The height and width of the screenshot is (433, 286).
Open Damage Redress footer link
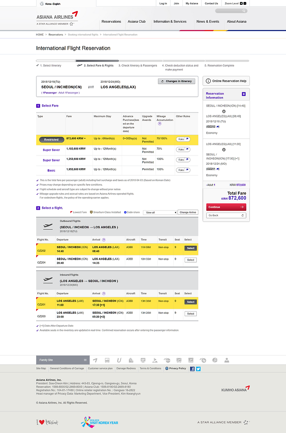click(x=126, y=368)
